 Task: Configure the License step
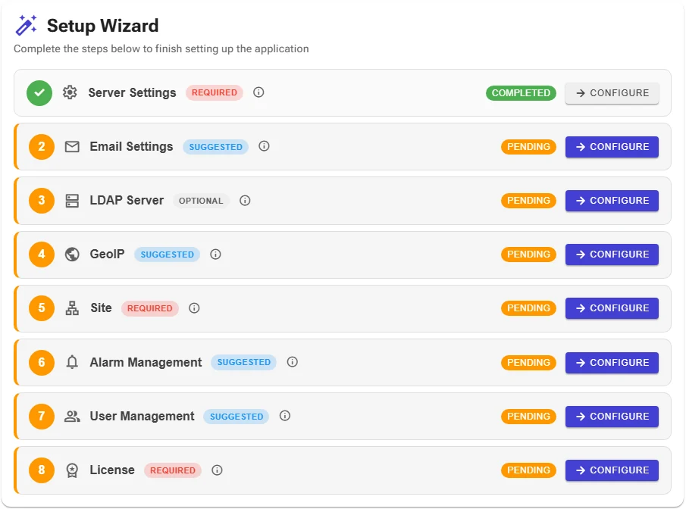[x=612, y=470]
